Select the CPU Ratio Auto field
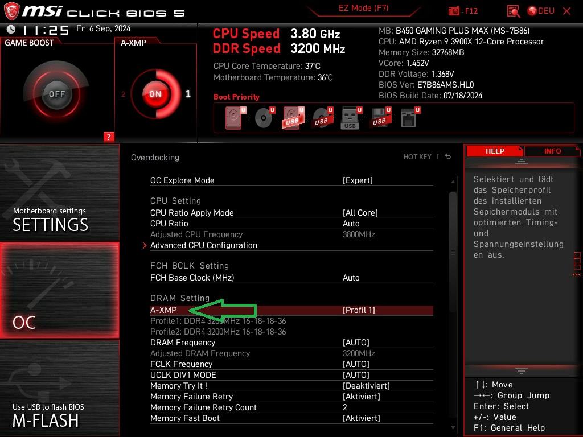 [x=291, y=223]
